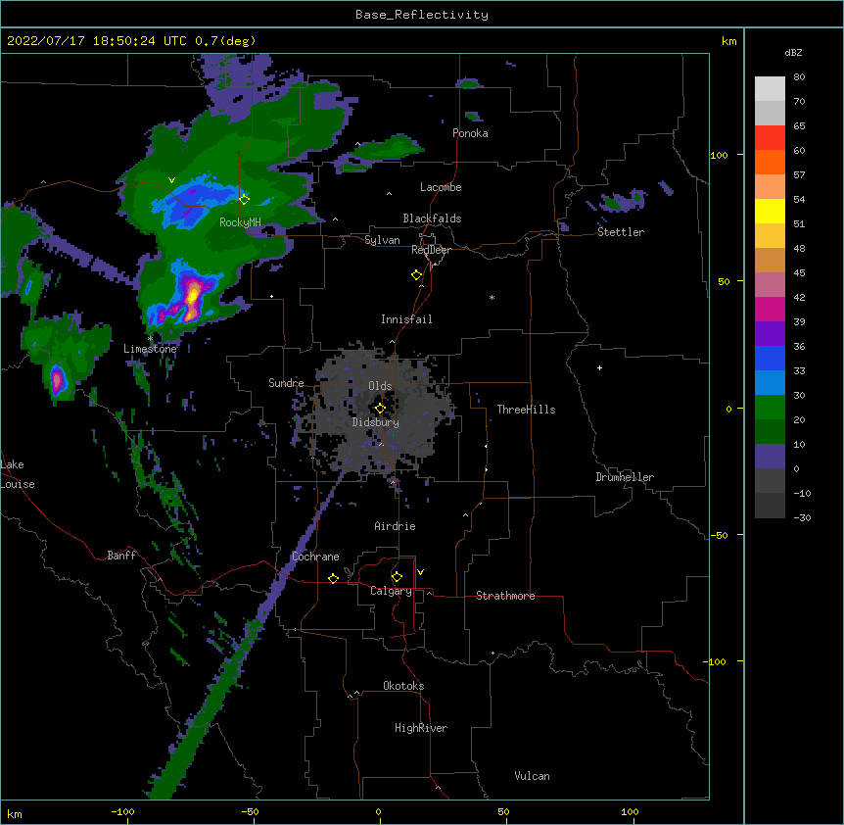Select the Innisfail town label

[x=406, y=319]
